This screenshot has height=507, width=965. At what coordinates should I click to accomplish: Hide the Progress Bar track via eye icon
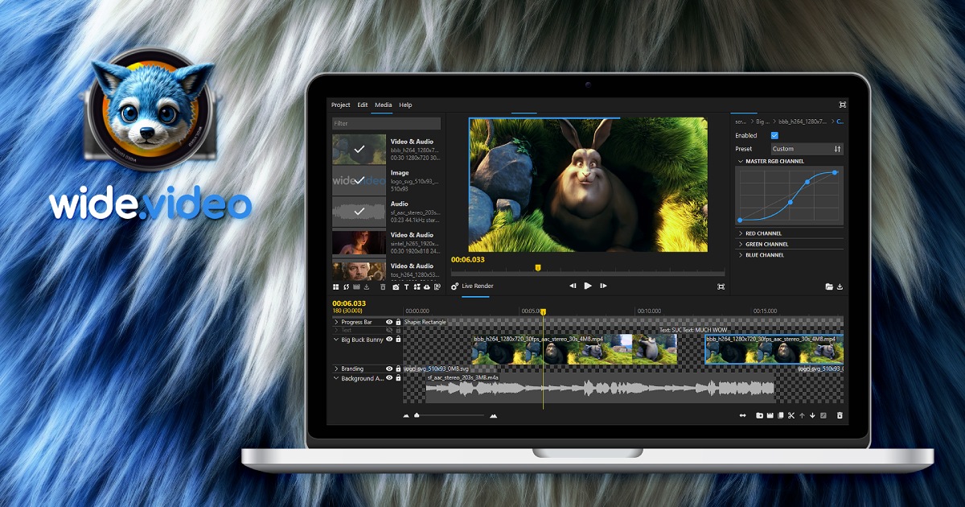pos(389,322)
